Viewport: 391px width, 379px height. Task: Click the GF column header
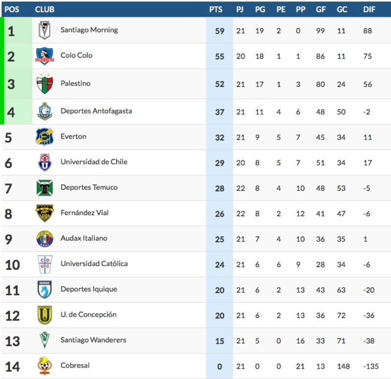[321, 9]
